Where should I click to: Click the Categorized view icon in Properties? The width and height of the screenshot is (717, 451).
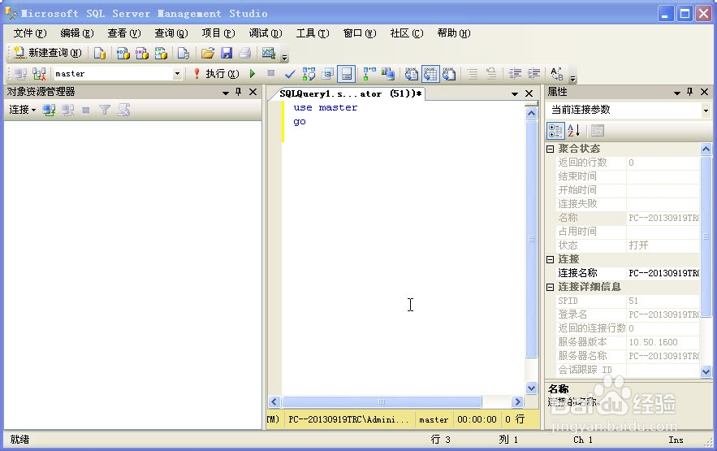(555, 131)
